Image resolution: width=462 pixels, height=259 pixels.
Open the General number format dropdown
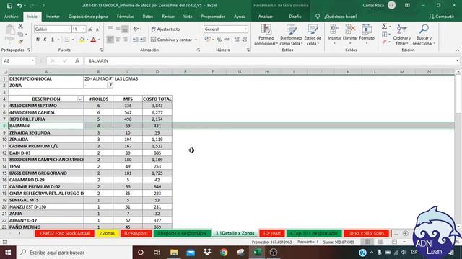coord(245,29)
